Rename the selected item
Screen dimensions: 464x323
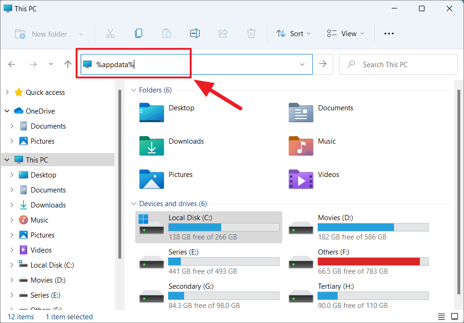tap(195, 33)
